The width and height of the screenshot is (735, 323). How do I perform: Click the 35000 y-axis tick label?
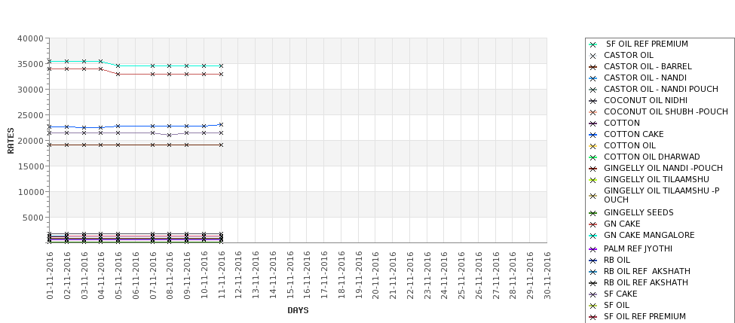click(x=30, y=64)
